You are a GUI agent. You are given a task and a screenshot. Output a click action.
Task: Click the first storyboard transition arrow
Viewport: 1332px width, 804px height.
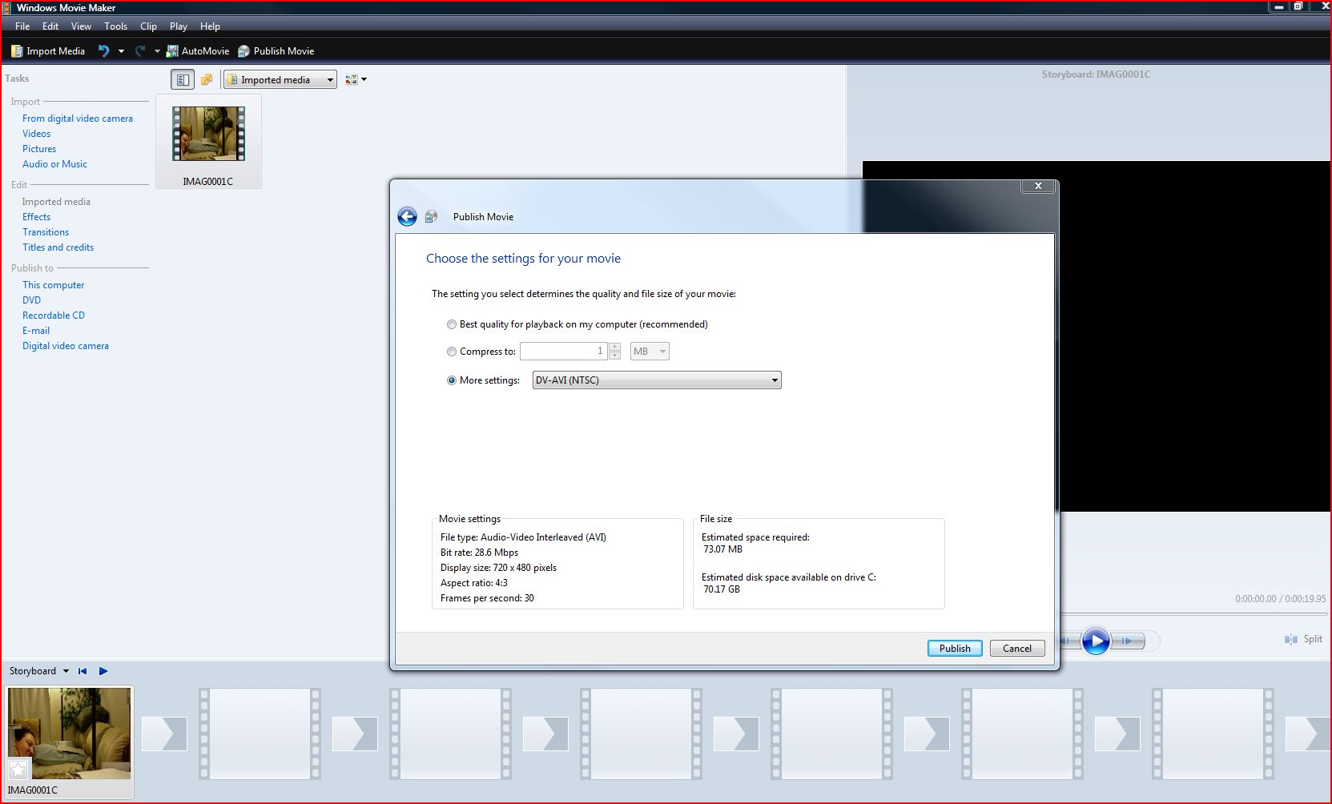tap(164, 734)
